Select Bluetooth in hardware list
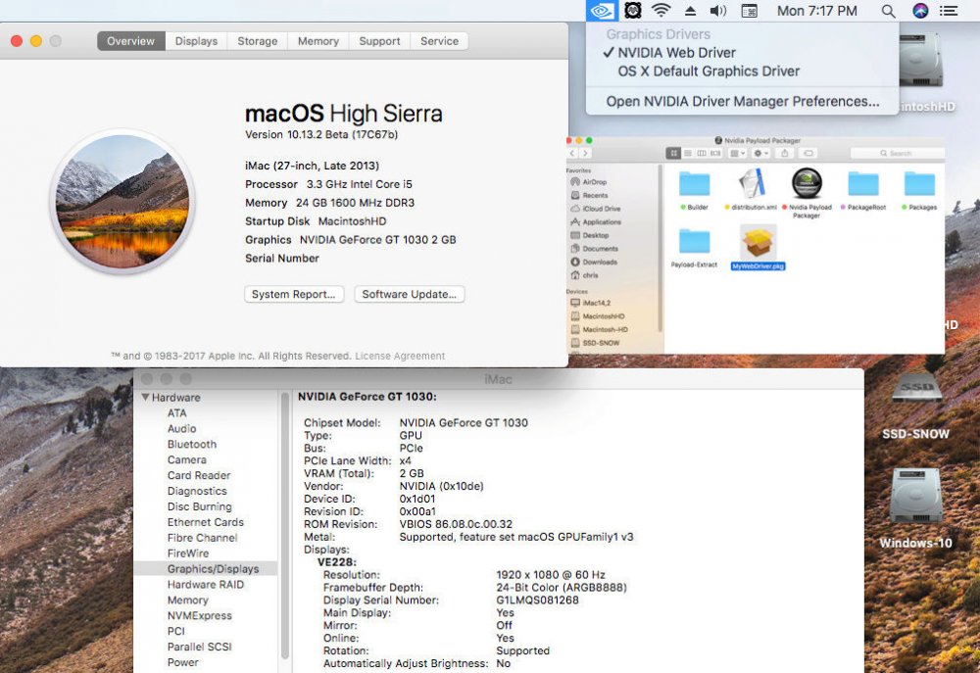 [x=192, y=445]
